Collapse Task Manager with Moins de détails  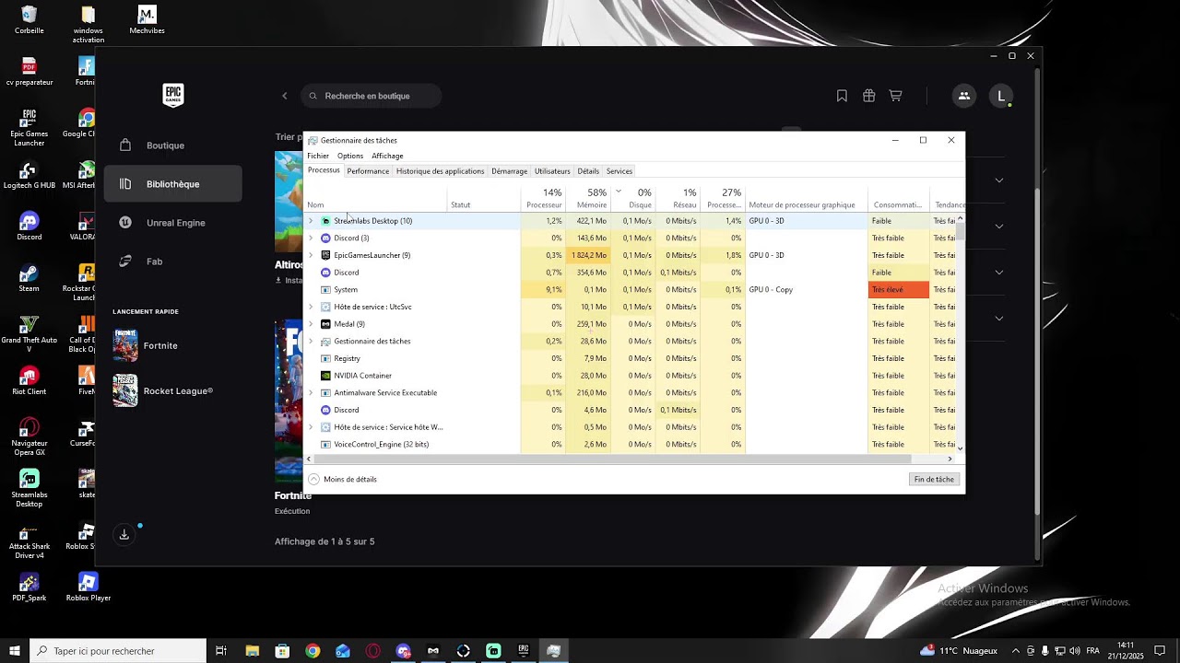pos(343,480)
